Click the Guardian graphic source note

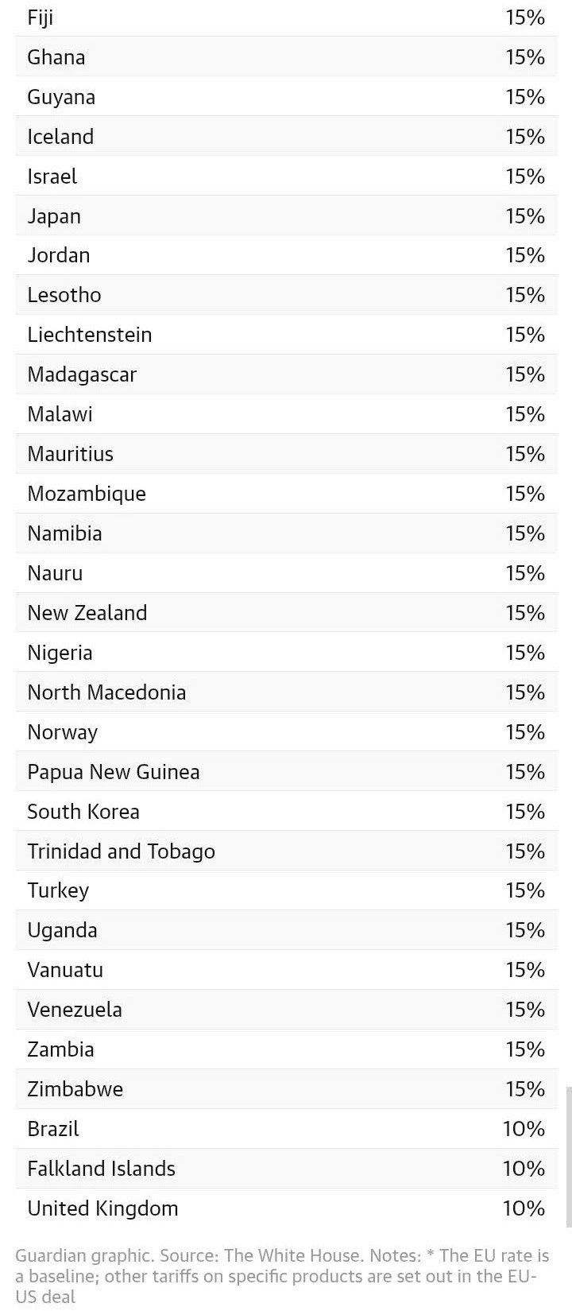point(282,1276)
